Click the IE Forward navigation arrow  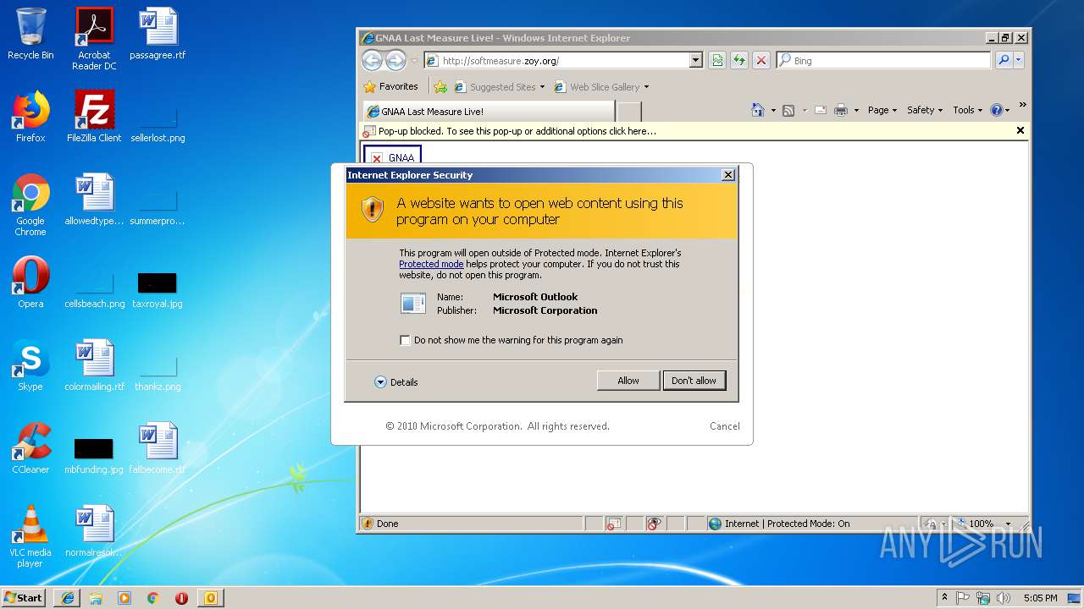395,60
